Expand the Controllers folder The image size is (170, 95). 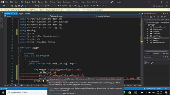pos(148,34)
